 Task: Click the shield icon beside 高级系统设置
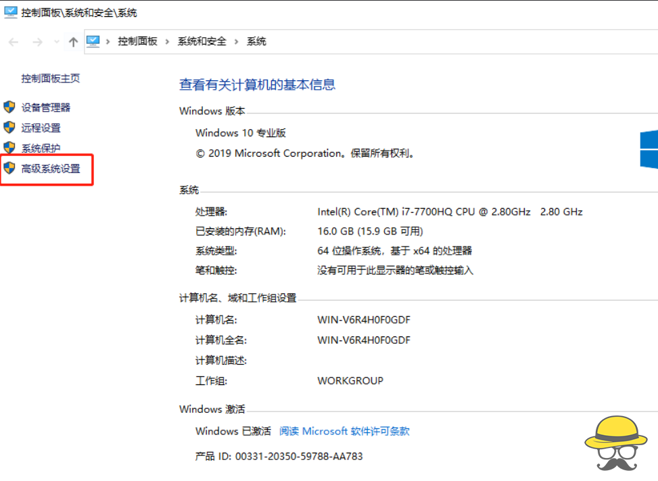click(x=9, y=168)
